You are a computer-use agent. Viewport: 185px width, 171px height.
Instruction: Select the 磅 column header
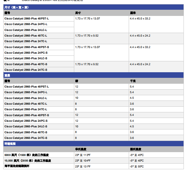point(77,81)
